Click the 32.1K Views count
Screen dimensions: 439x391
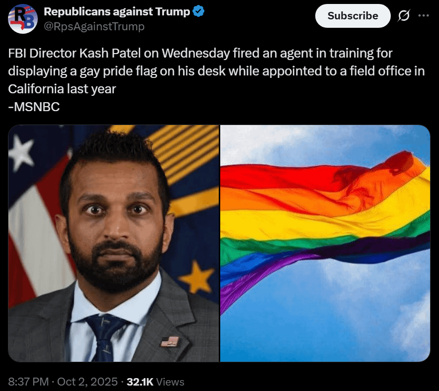point(156,382)
